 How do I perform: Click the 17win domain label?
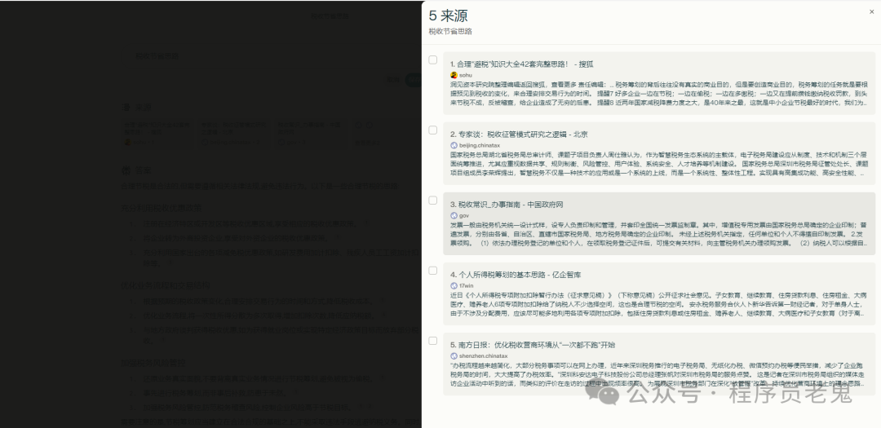coord(466,285)
